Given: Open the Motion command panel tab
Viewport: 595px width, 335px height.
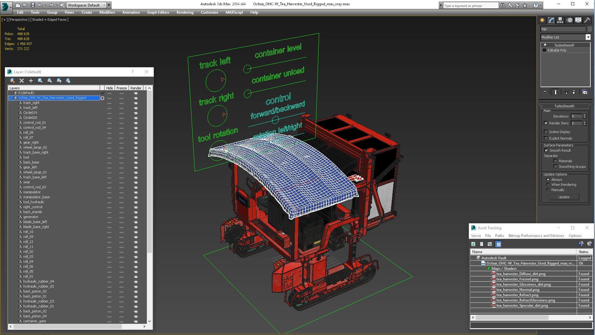Looking at the screenshot, I should tap(569, 20).
